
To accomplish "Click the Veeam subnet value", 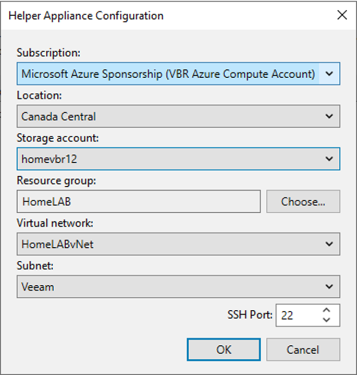I will (x=38, y=287).
